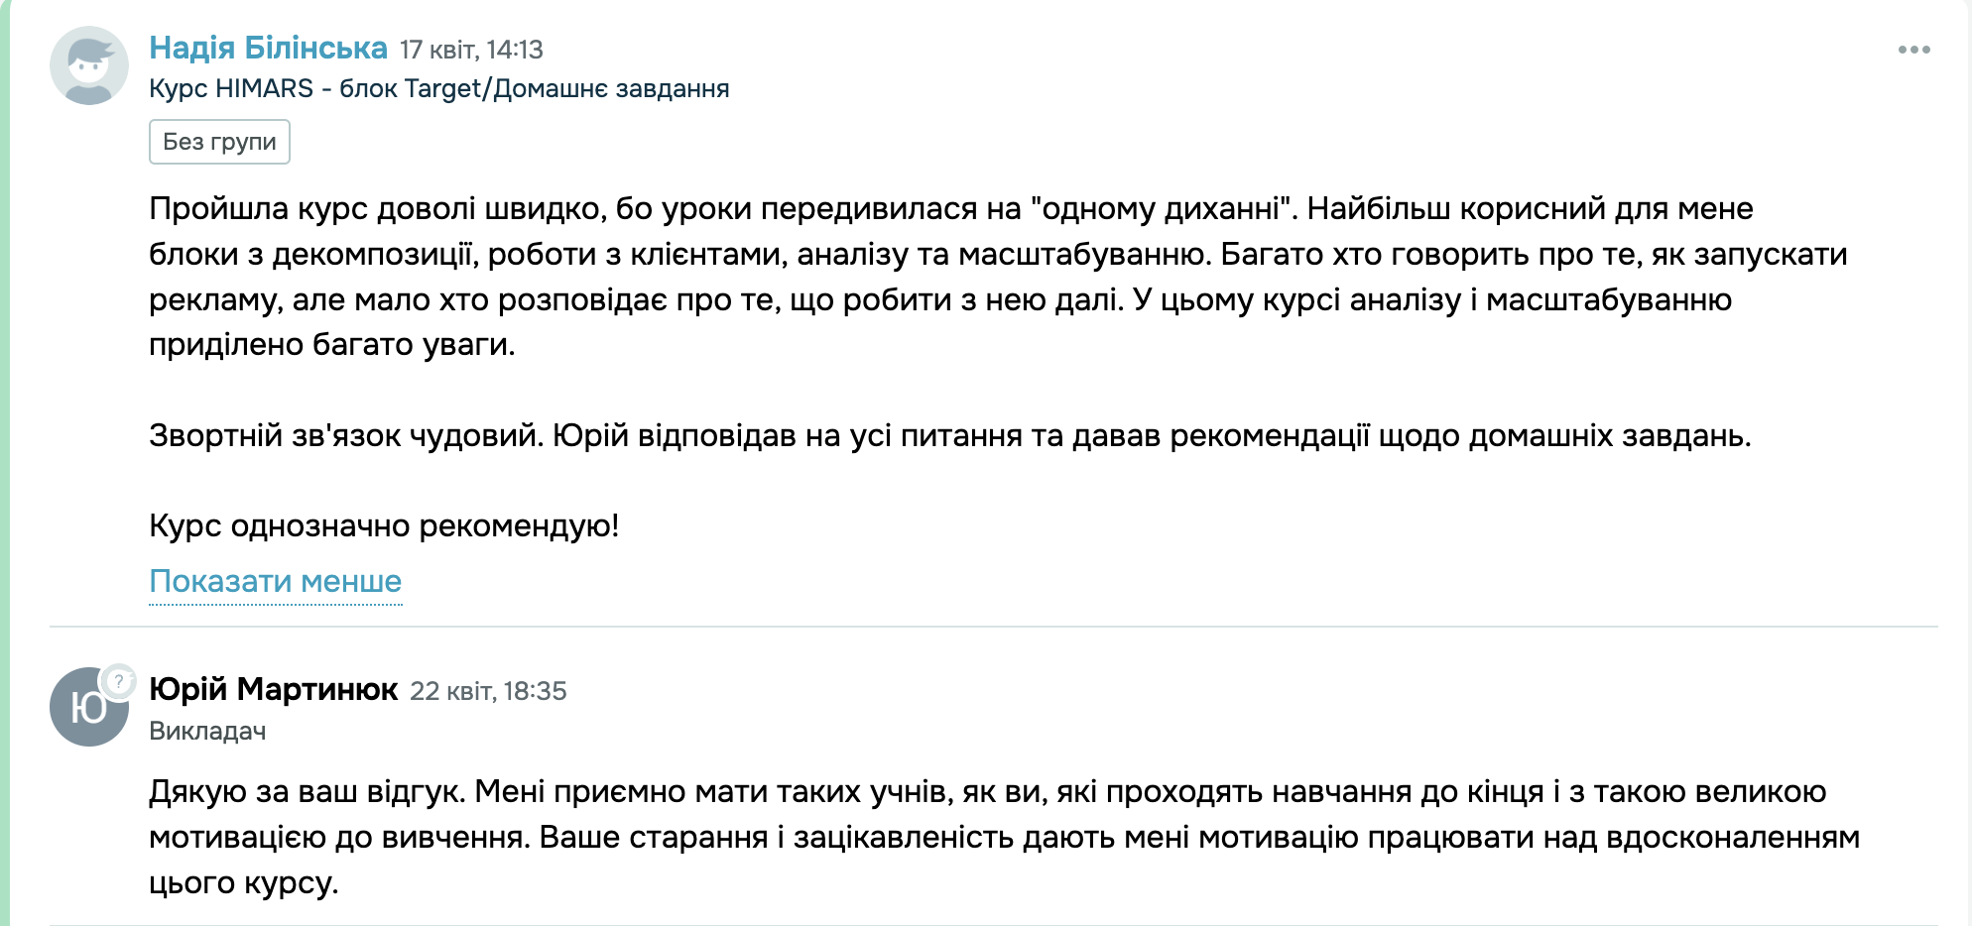1972x926 pixels.
Task: Click the author name Юрій Мартинюк
Action: (273, 689)
